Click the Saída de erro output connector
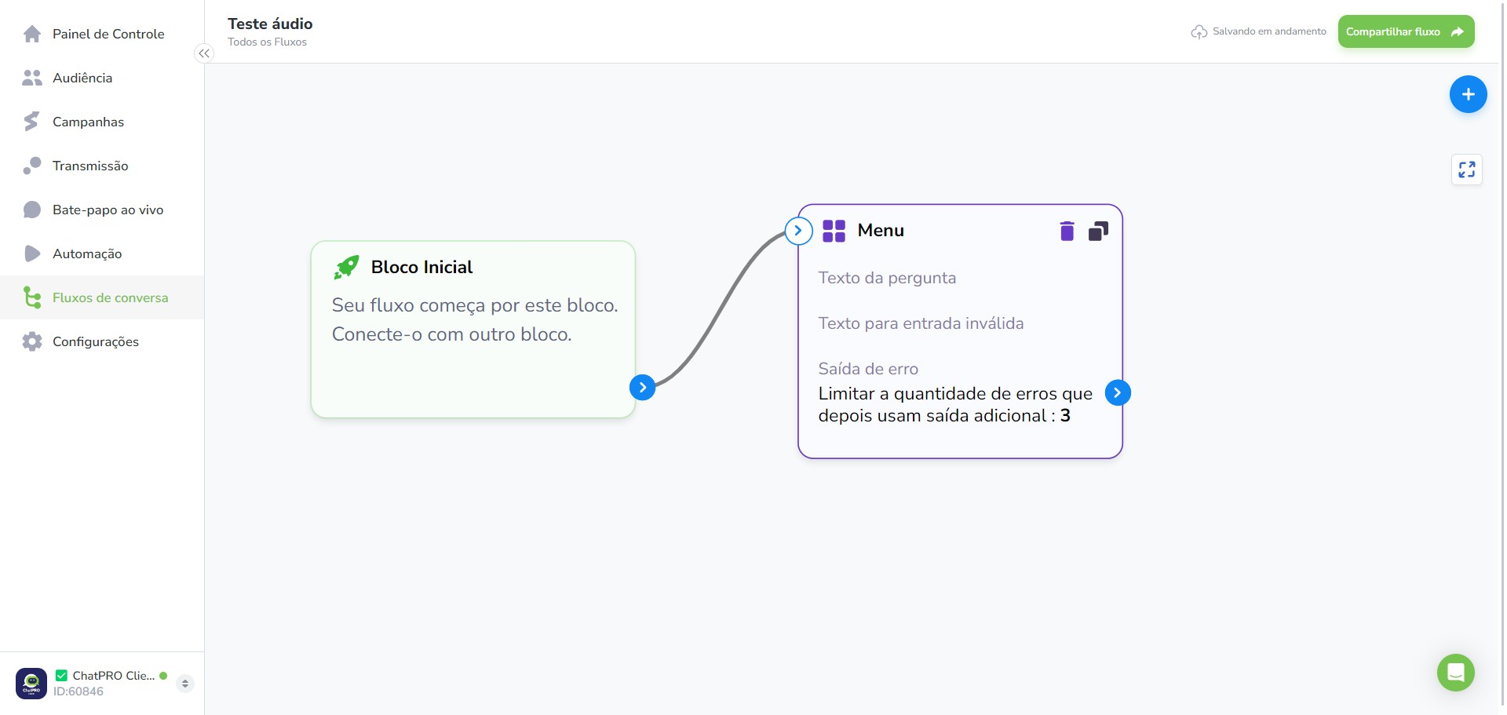 tap(1118, 392)
